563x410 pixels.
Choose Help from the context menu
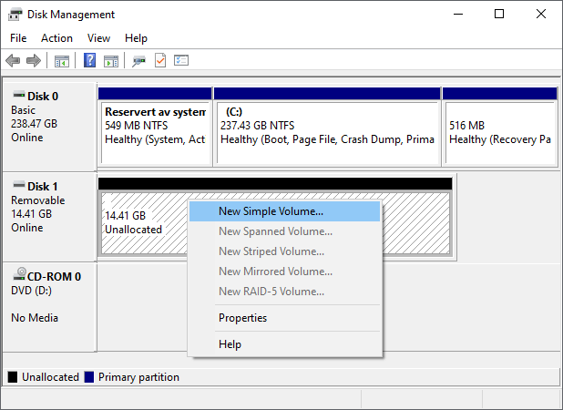click(x=285, y=344)
